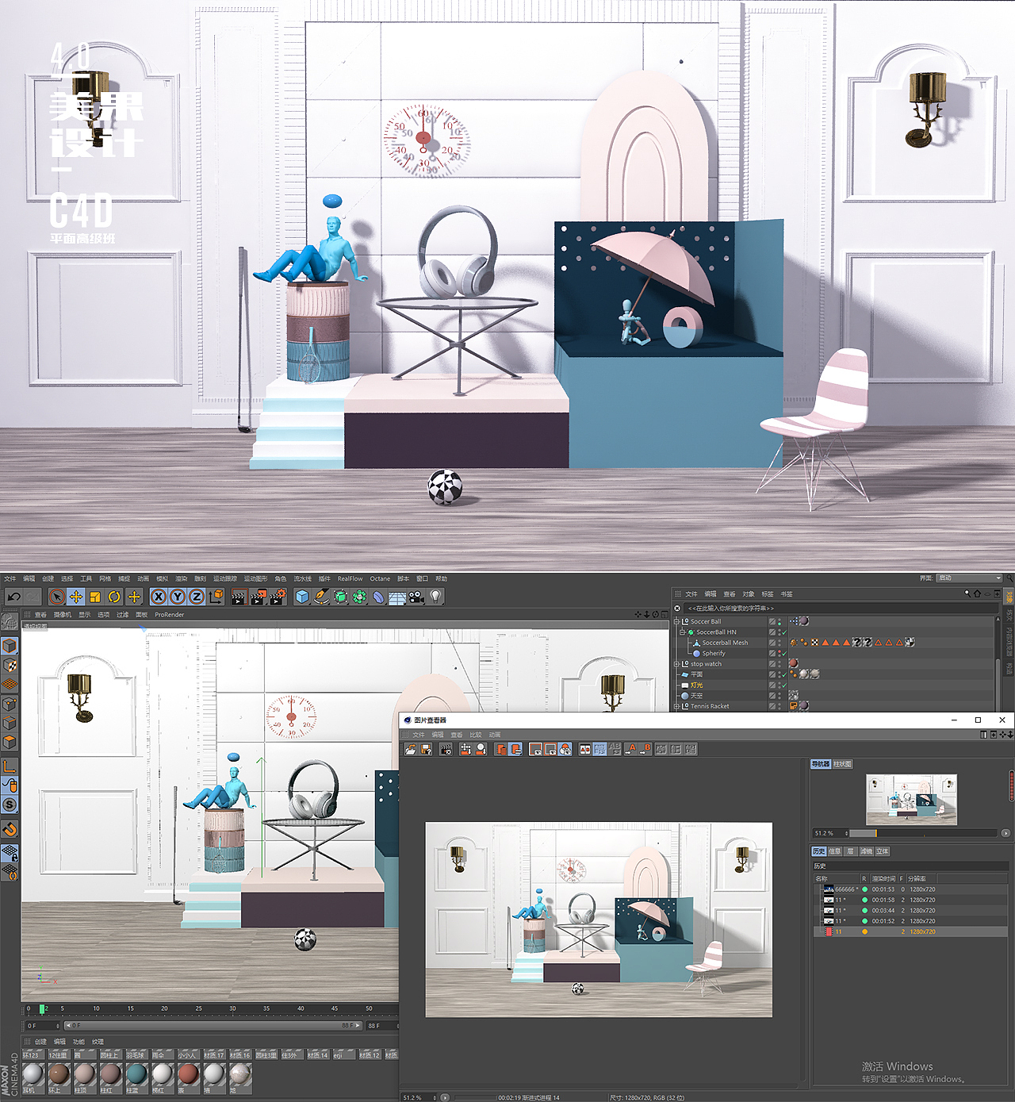Toggle Spherify's green enable checkmark
This screenshot has width=1015, height=1102.
[x=785, y=653]
